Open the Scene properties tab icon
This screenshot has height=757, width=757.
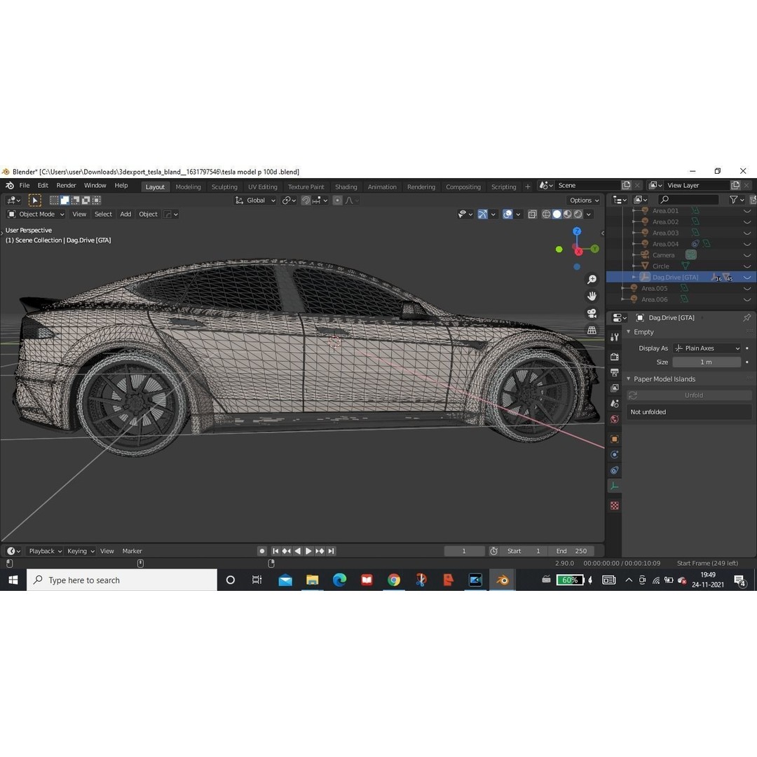click(614, 403)
